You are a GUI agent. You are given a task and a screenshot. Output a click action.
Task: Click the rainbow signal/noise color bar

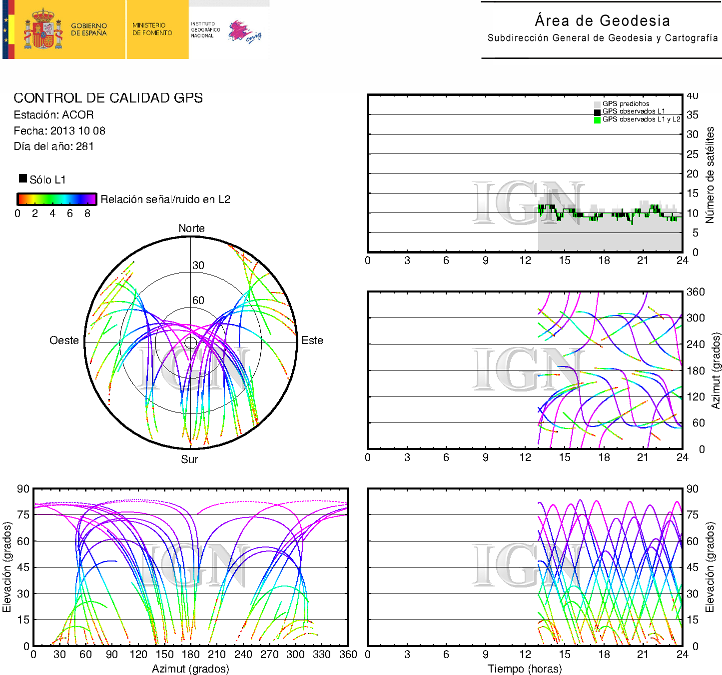pyautogui.click(x=56, y=199)
